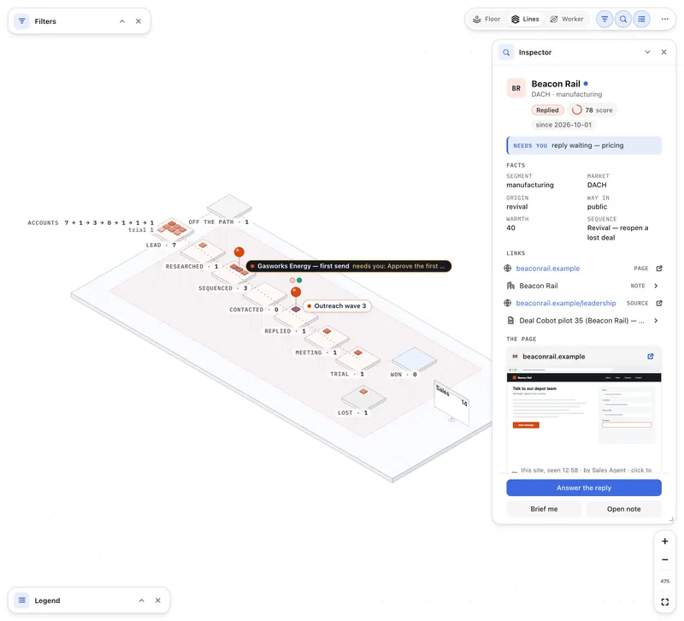Fit view with the fullscreen icon
This screenshot has width=684, height=621.
pos(664,602)
